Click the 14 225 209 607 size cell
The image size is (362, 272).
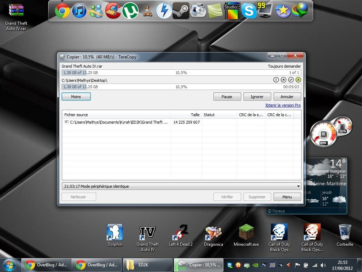(186, 122)
